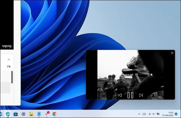Click the playlist panel vertical scrollbar

pos(12,77)
